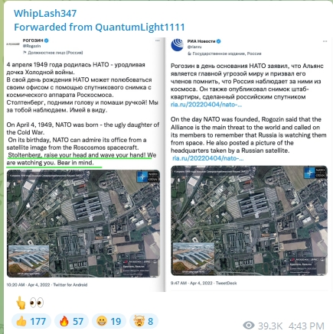This screenshot has height=334, width=333.
Task: Open the three-dot menu on RIA Novosti tweet
Action: pos(325,41)
